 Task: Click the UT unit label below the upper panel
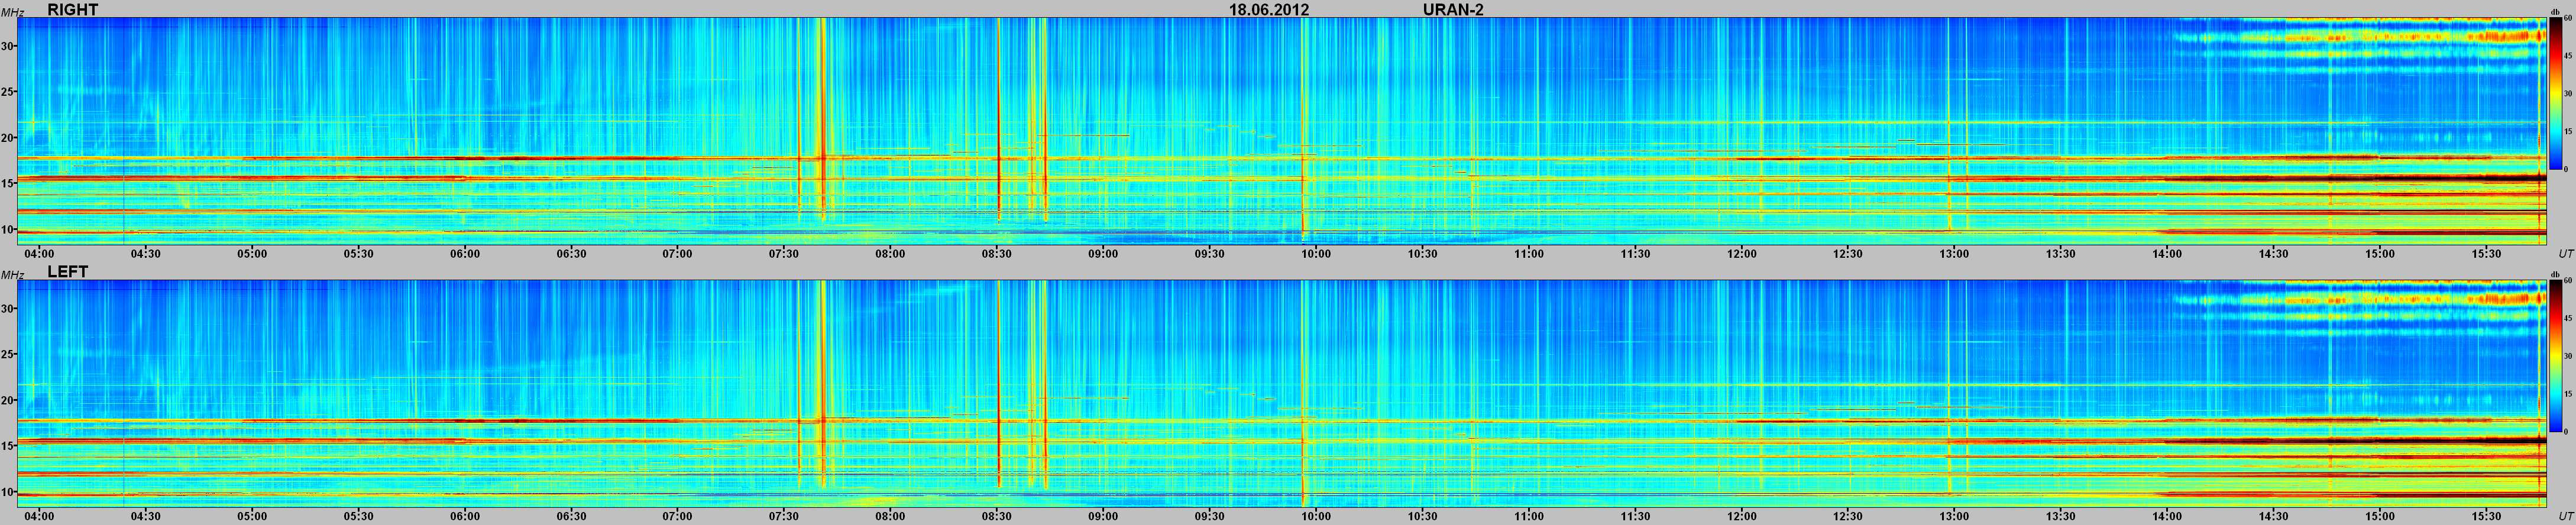click(x=2565, y=254)
